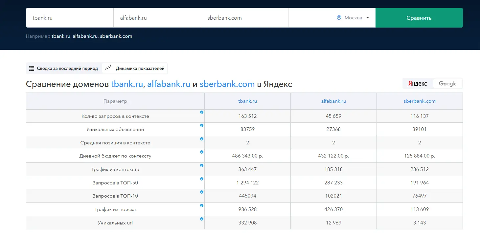Viewport: 480px width, 233px height.
Task: Focus the first domain field with tbank.ru
Action: (x=70, y=18)
